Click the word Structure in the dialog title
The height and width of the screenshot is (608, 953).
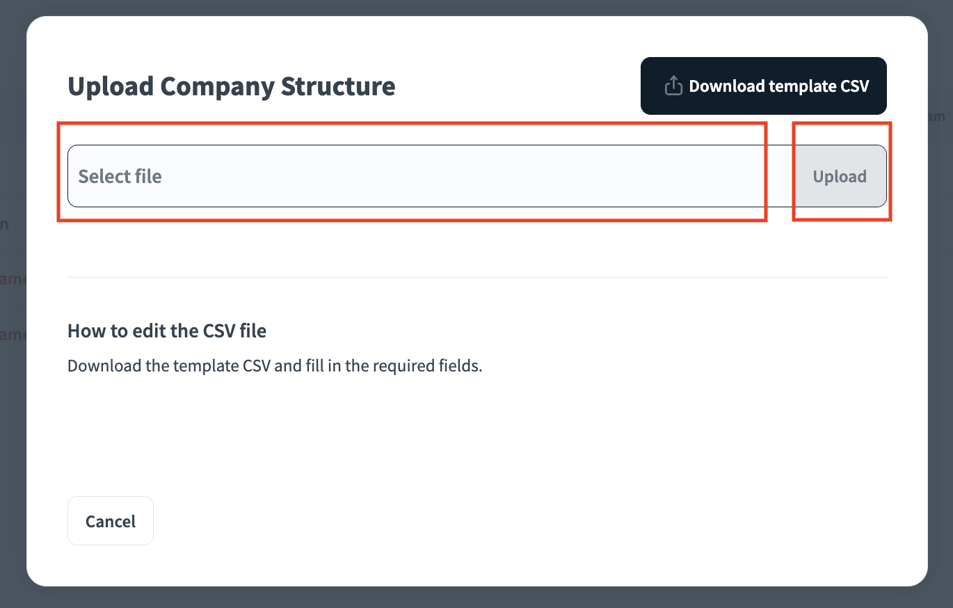coord(337,86)
